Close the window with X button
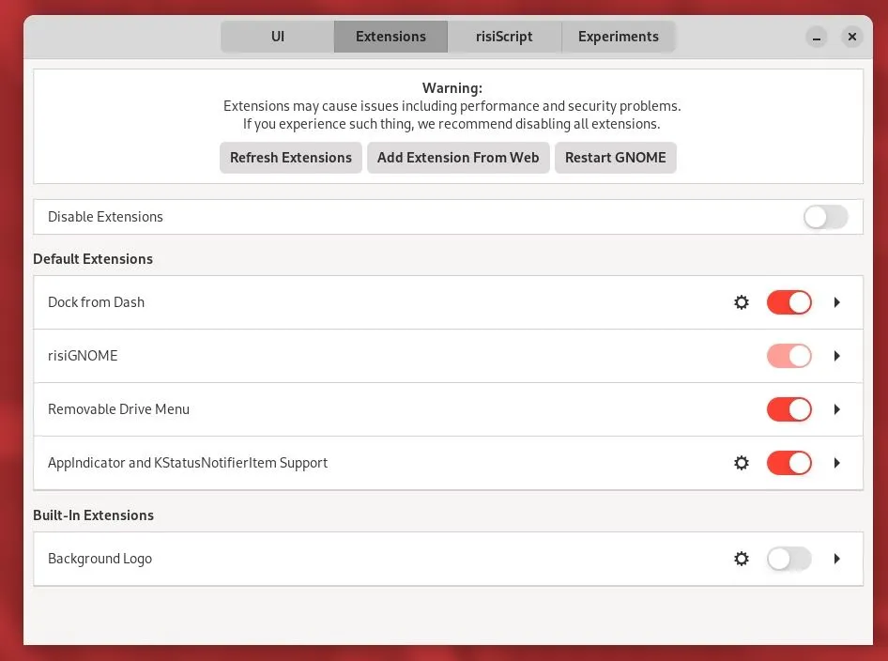The height and width of the screenshot is (661, 888). point(851,38)
